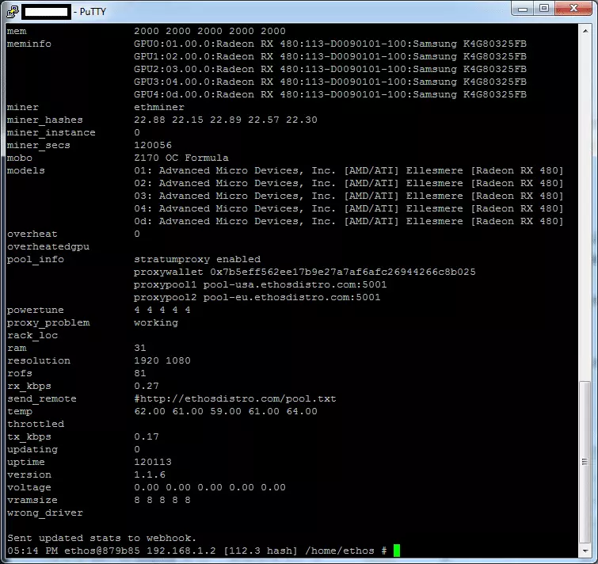
Task: Click the voltage label
Action: [29, 487]
